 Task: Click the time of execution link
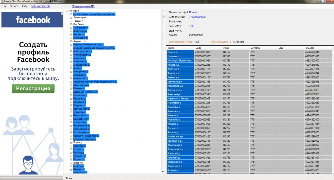click(x=220, y=42)
